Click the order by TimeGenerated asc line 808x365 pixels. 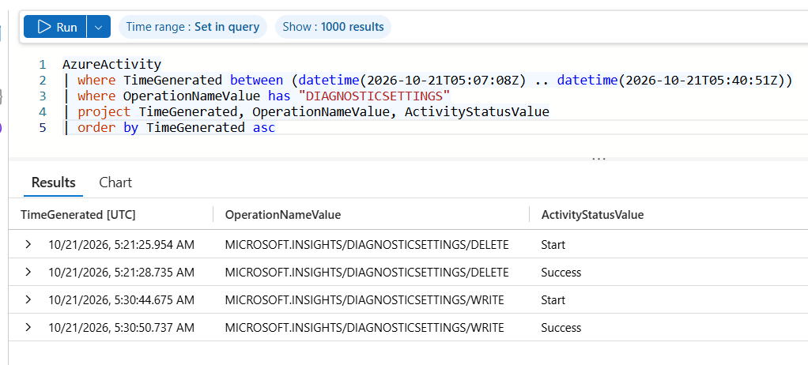[170, 128]
